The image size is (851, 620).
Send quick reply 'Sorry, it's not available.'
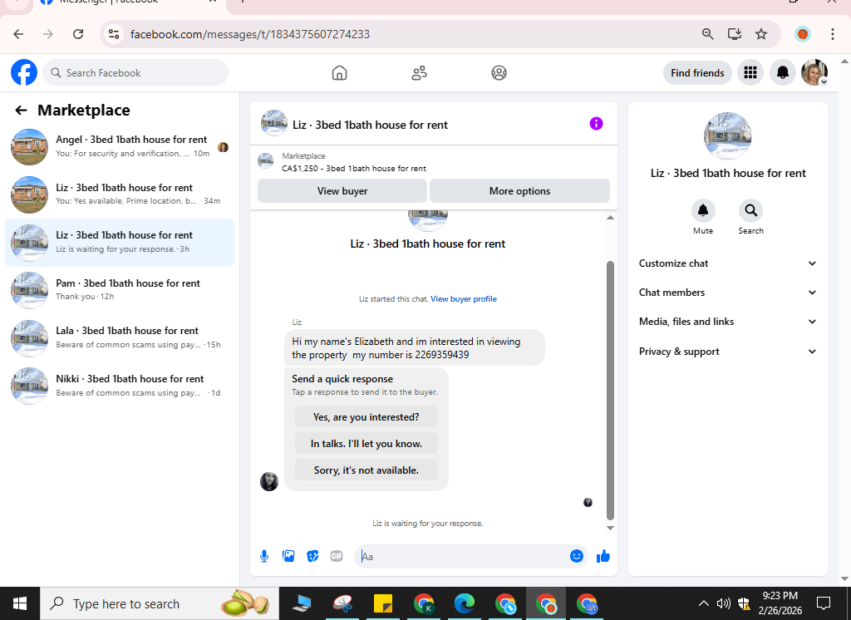coord(366,470)
